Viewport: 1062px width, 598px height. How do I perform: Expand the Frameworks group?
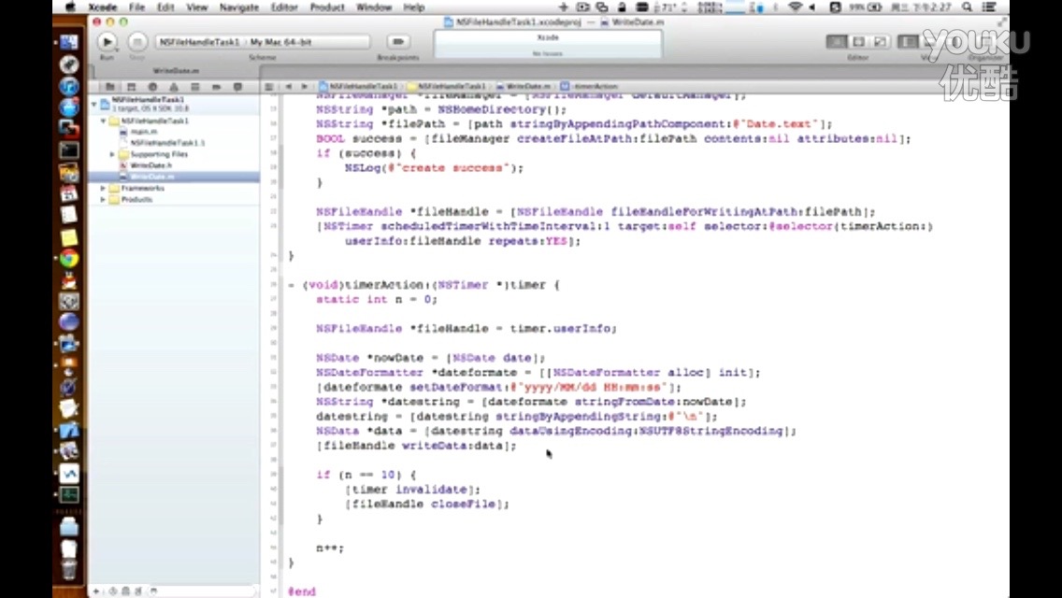103,188
